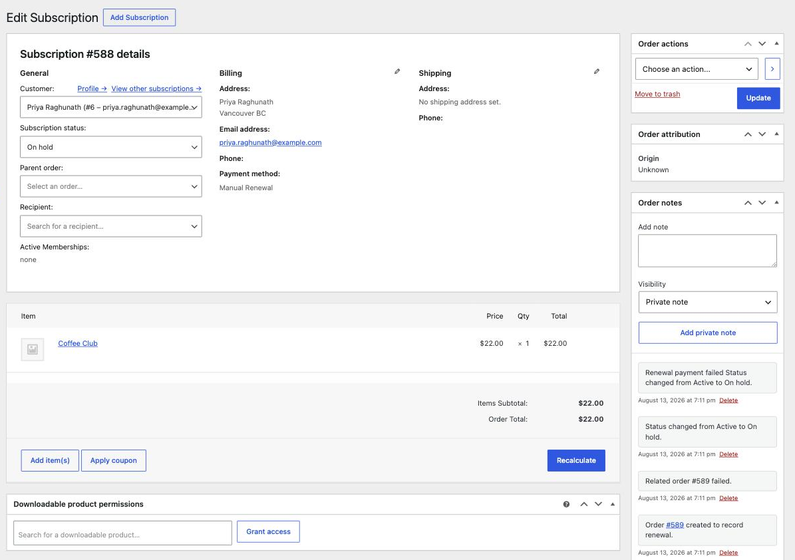Viewport: 795px width, 560px height.
Task: Open order #589 link in note
Action: 675,525
